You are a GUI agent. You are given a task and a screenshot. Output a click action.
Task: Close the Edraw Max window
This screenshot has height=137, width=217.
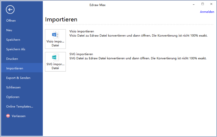click(211, 4)
